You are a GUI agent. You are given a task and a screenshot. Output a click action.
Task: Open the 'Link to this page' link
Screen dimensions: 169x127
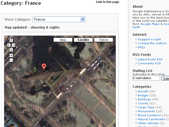pyautogui.click(x=107, y=2)
